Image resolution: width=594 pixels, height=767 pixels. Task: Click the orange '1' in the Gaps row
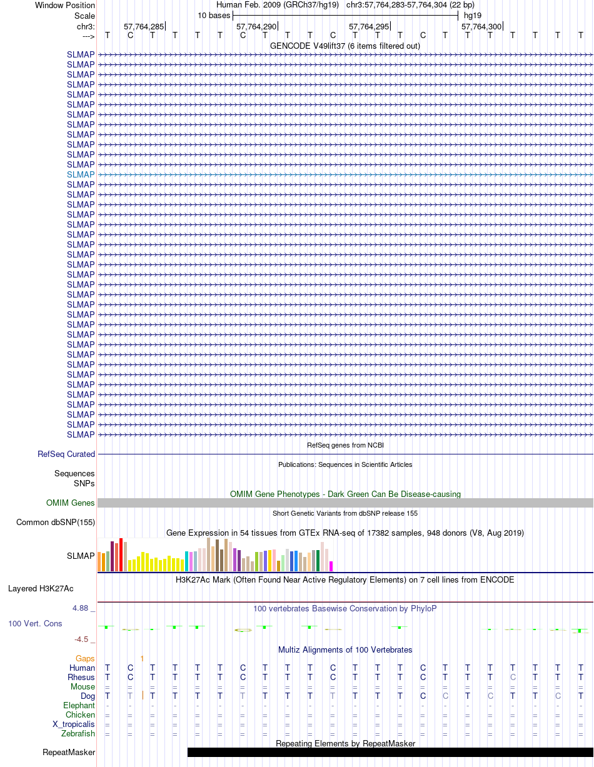[x=143, y=659]
